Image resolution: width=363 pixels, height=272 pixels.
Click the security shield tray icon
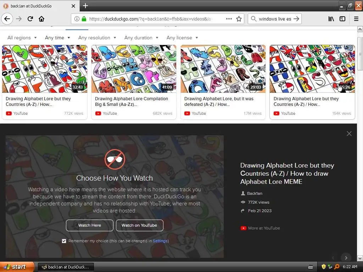pyautogui.click(x=324, y=267)
